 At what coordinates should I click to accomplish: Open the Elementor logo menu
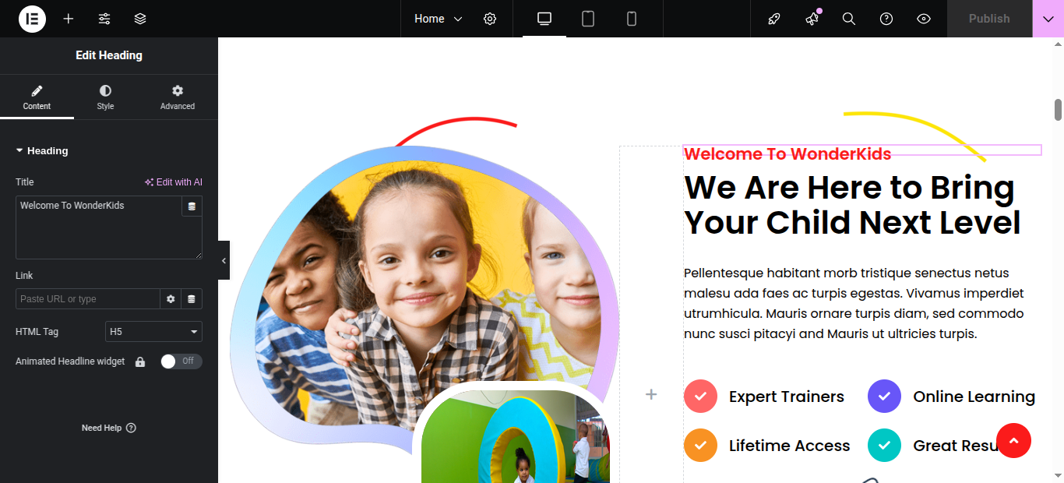32,19
